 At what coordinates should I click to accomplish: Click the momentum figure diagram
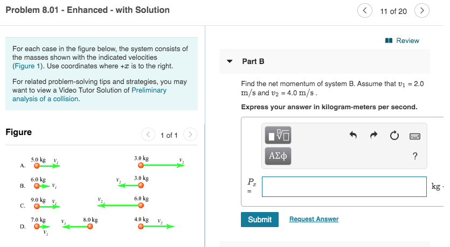point(101,196)
